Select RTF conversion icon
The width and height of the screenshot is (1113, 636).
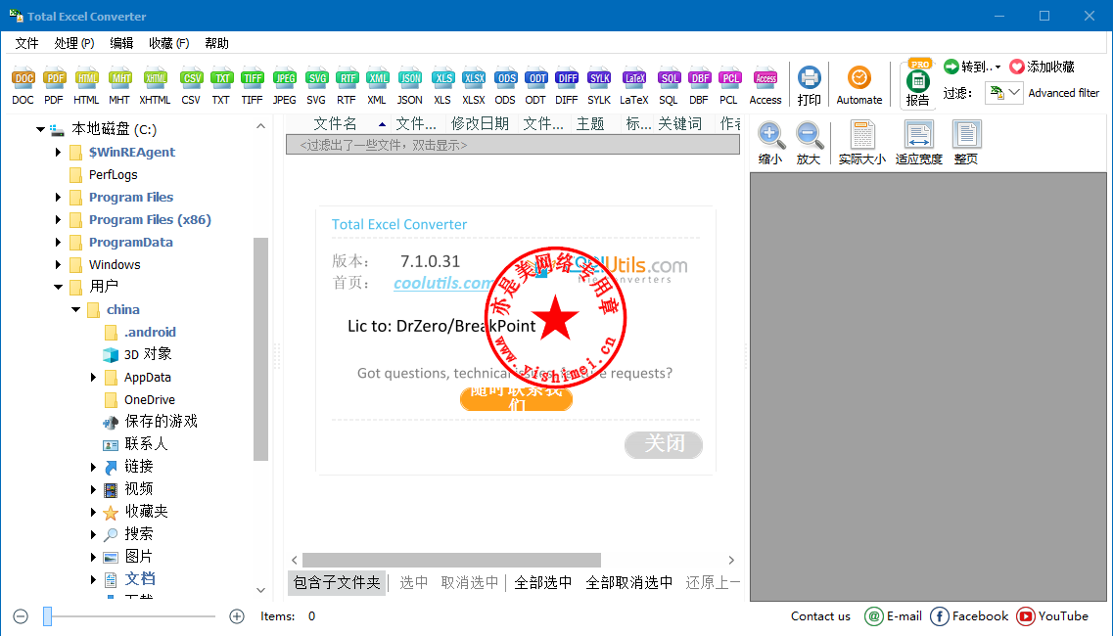(347, 85)
